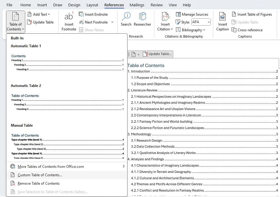This screenshot has height=197, width=280.
Task: Open the Add Text dropdown arrow
Action: click(x=49, y=14)
